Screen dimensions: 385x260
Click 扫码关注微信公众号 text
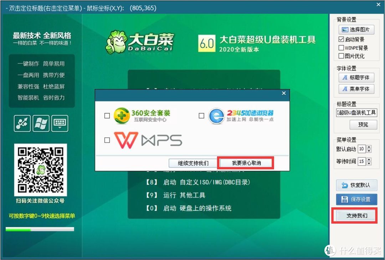point(40,201)
